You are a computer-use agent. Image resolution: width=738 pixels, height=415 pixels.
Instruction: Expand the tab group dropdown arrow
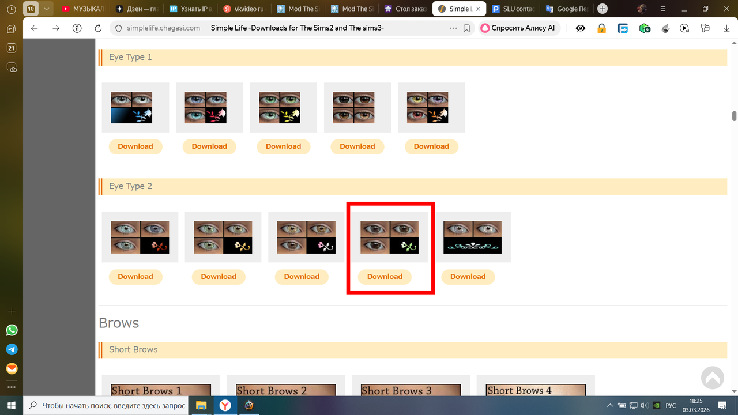(46, 9)
